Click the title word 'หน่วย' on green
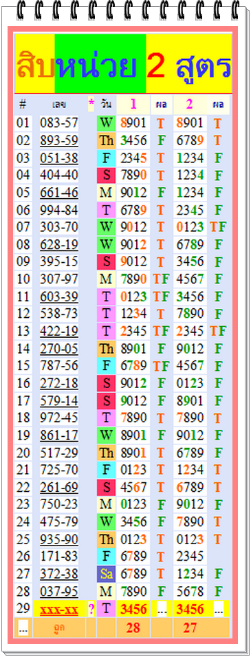The width and height of the screenshot is (251, 657). [96, 66]
